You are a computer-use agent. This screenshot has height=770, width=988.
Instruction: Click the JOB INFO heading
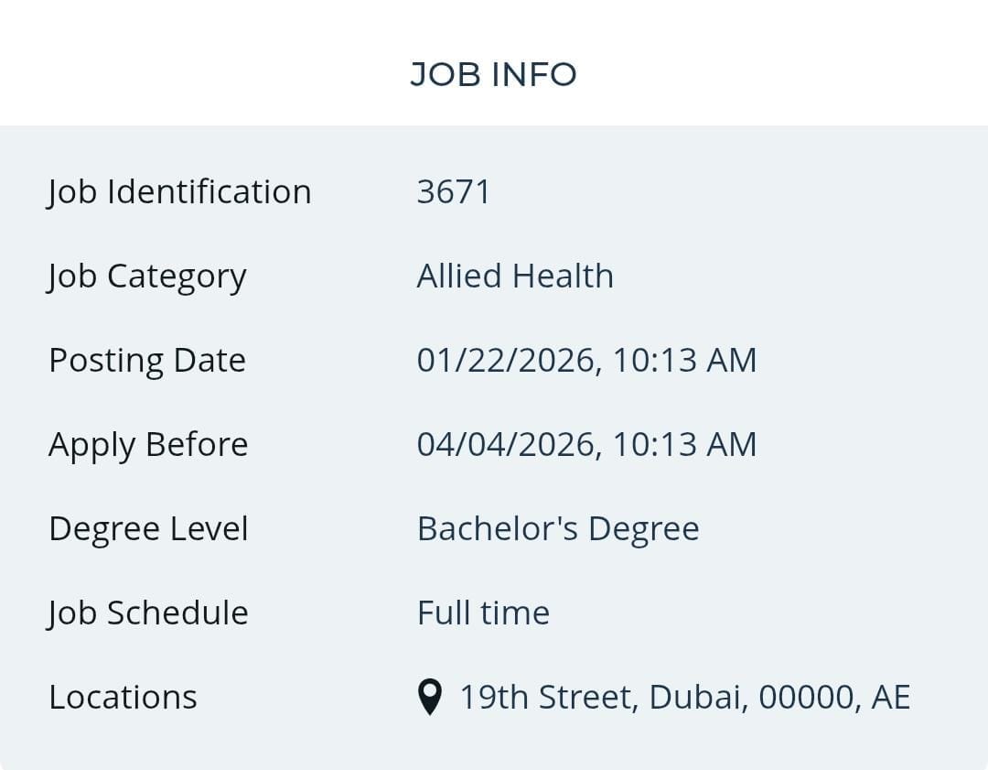pos(493,74)
